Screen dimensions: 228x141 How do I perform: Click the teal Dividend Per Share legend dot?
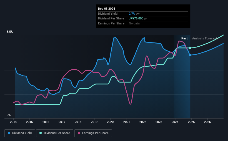click(41, 133)
